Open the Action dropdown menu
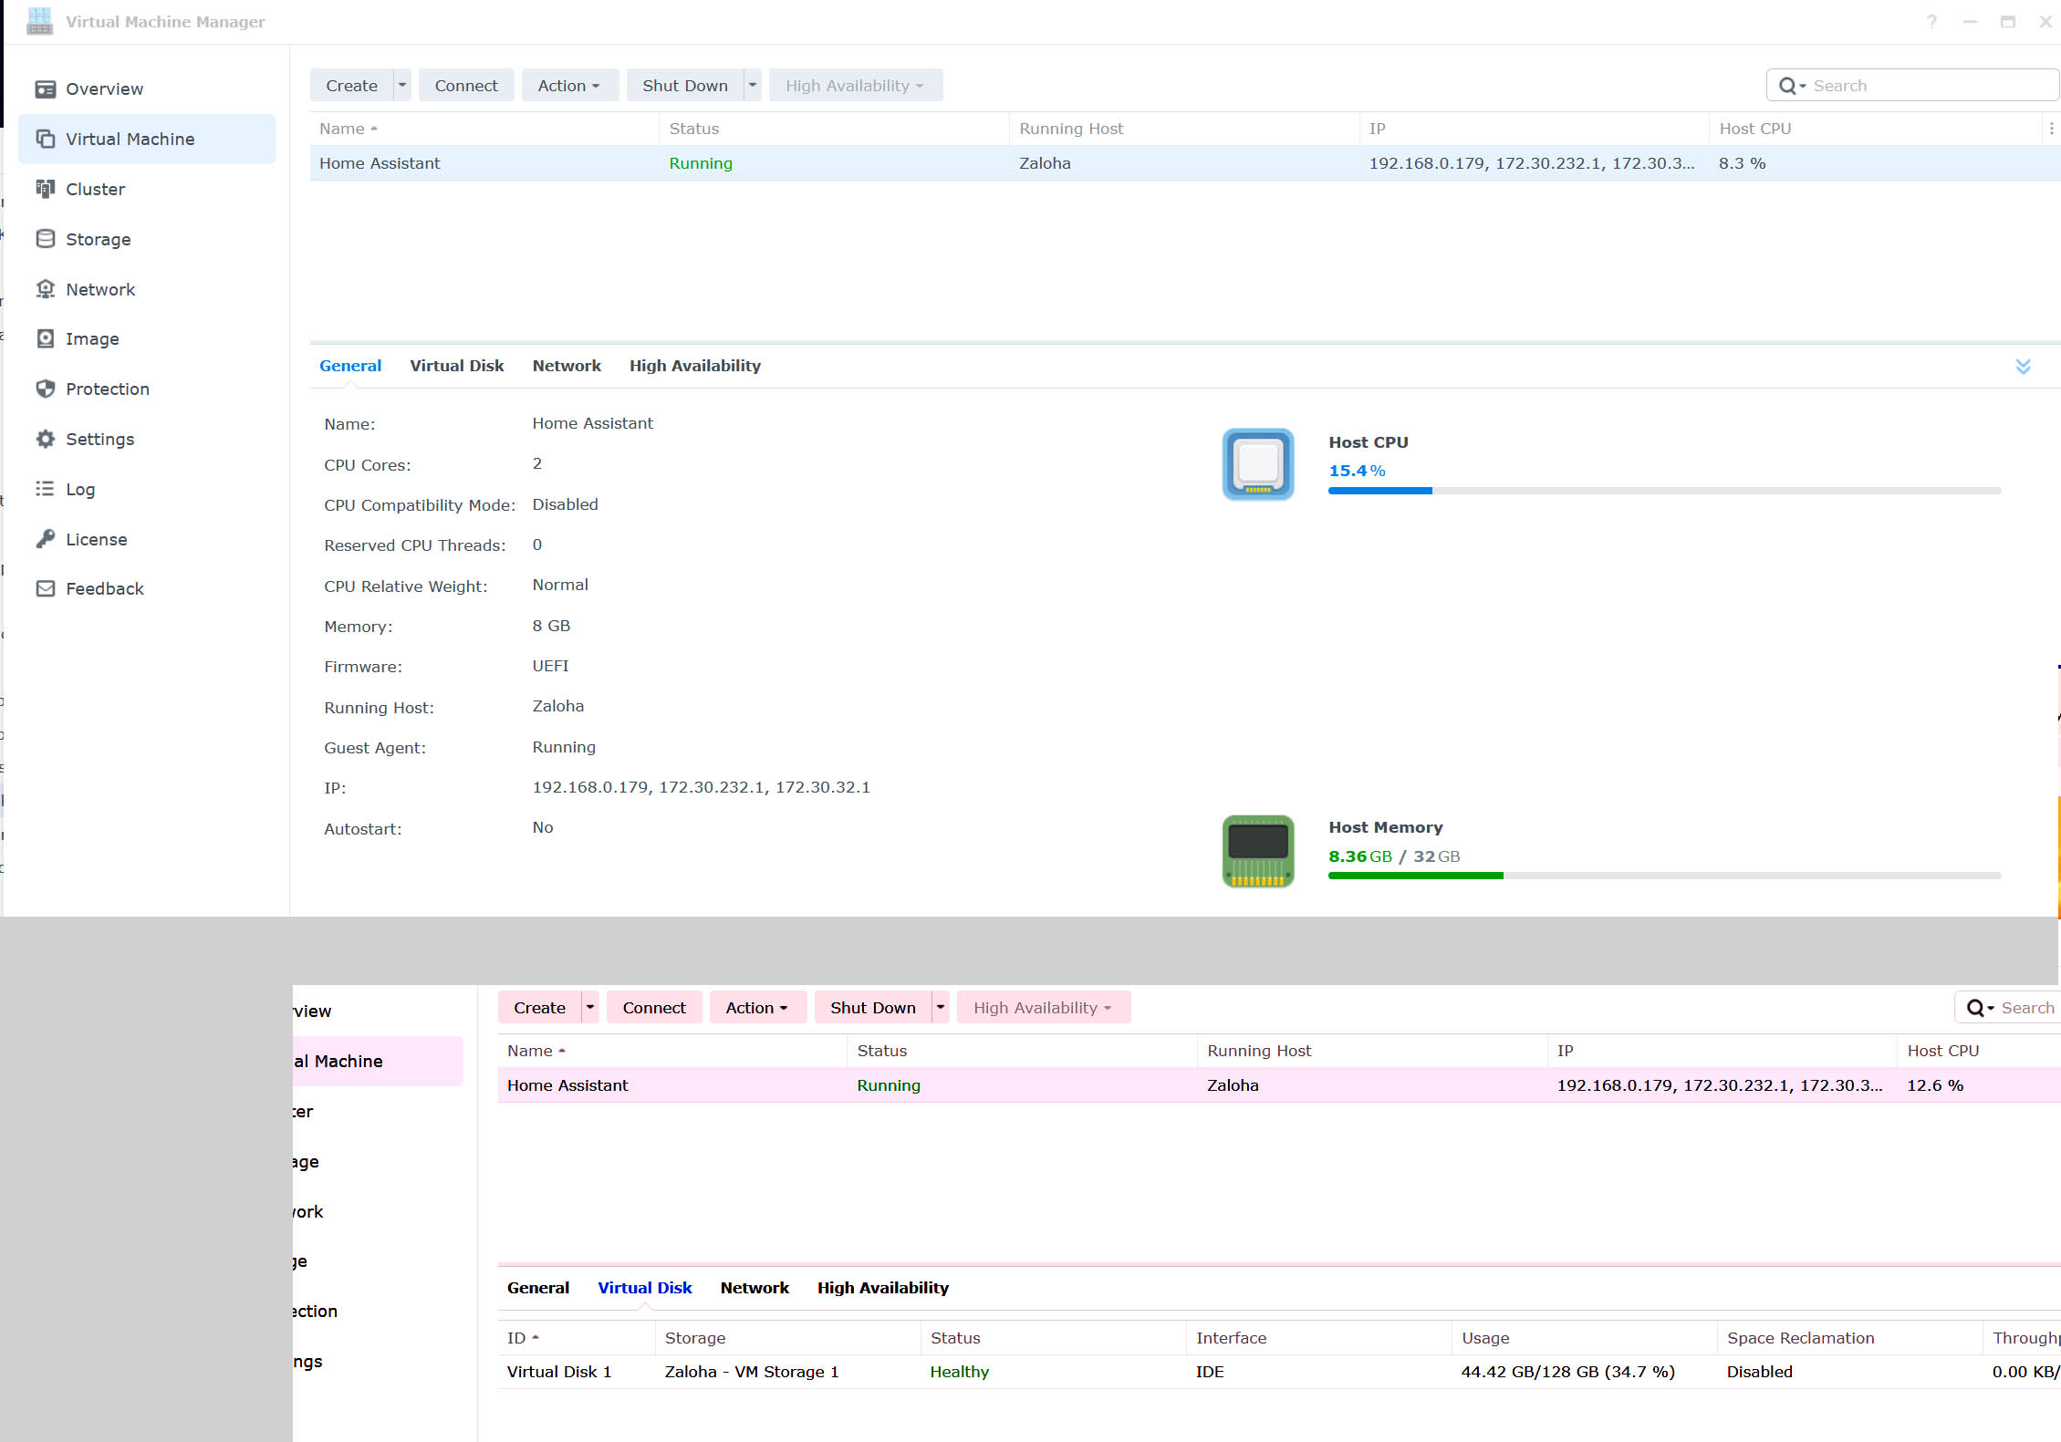Image resolution: width=2061 pixels, height=1442 pixels. click(x=569, y=85)
